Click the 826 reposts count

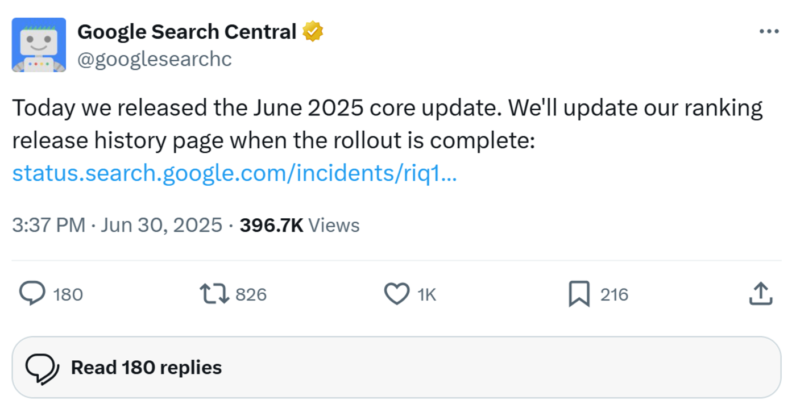pos(250,294)
